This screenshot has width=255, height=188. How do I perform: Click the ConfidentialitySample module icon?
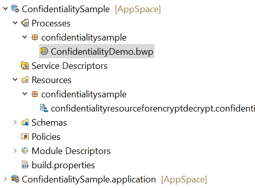click(x=15, y=9)
